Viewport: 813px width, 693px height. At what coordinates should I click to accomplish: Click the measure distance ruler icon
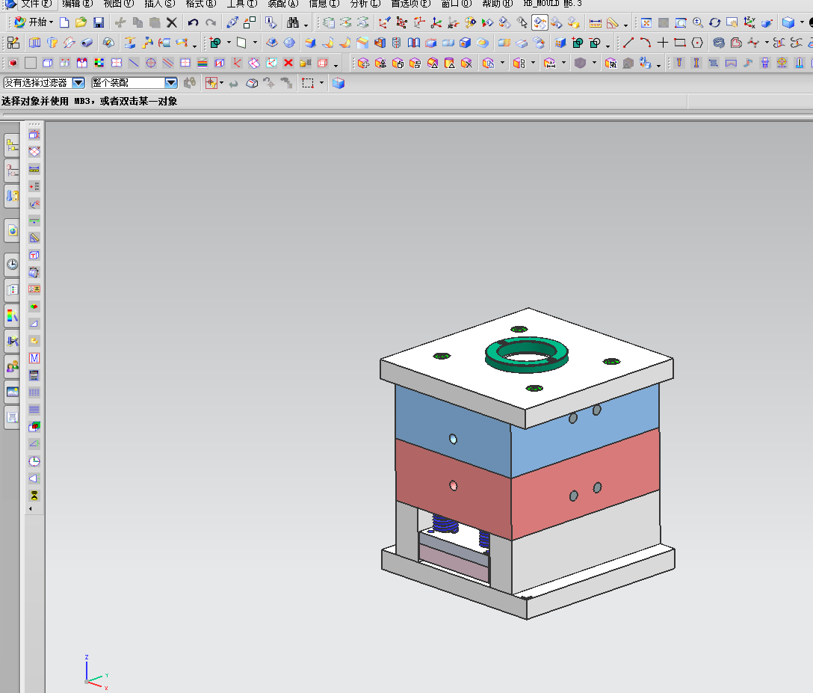coord(596,22)
